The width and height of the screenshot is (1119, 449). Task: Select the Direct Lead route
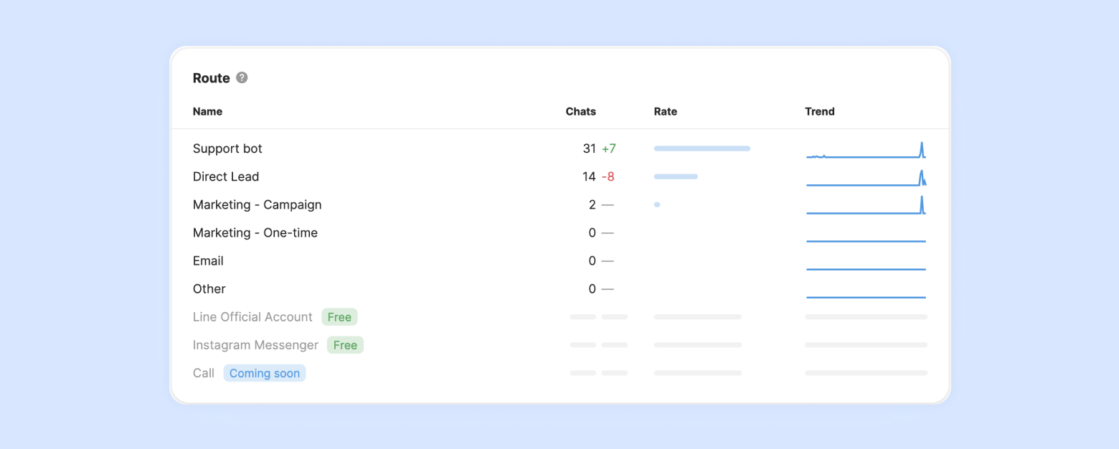(x=226, y=176)
